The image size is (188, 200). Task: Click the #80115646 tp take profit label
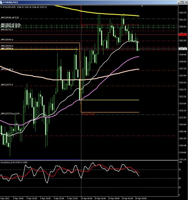(x=7, y=40)
